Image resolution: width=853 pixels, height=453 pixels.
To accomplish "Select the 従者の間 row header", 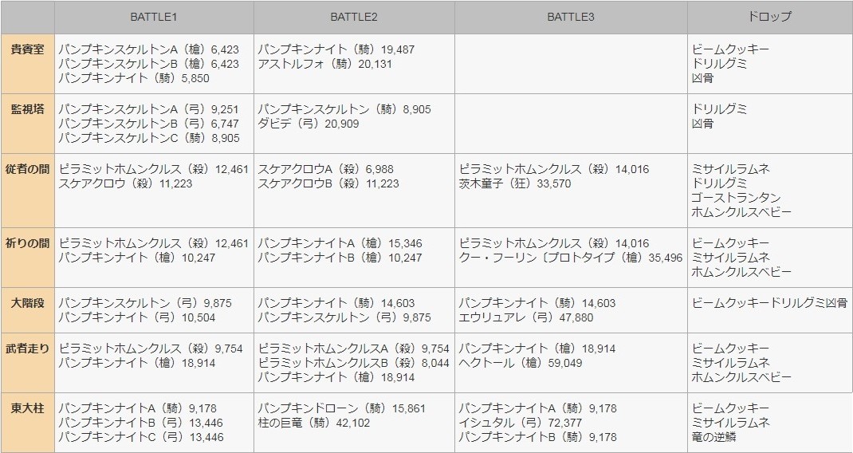I will [28, 169].
